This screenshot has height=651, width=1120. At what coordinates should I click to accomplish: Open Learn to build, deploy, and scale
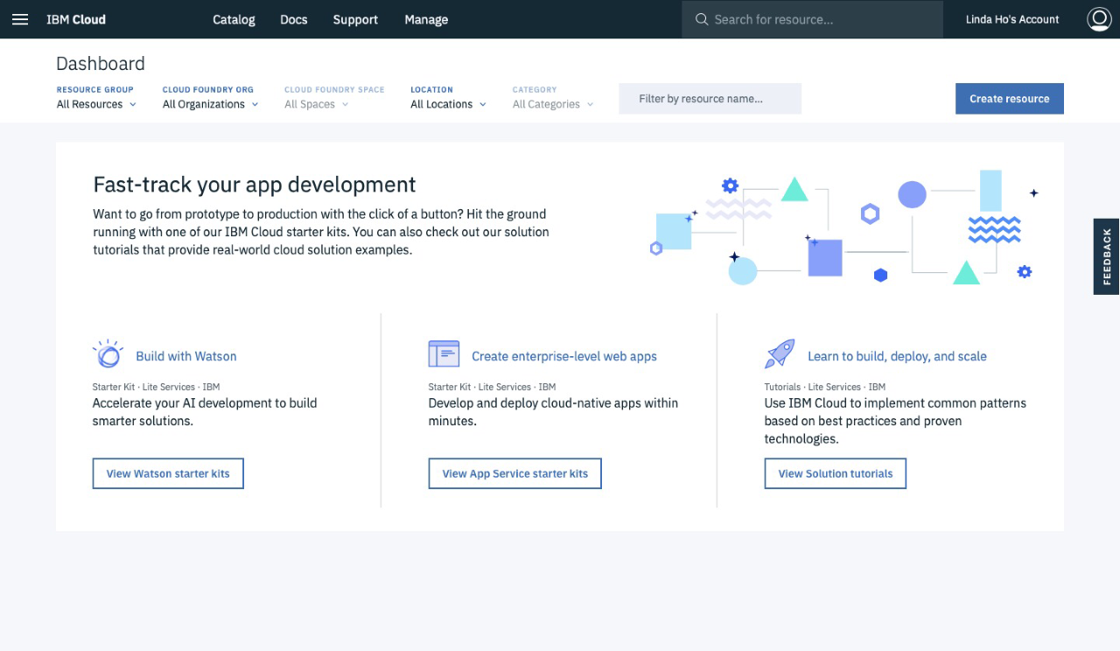click(897, 356)
